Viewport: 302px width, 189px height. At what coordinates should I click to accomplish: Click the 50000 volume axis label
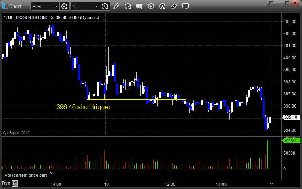289,153
